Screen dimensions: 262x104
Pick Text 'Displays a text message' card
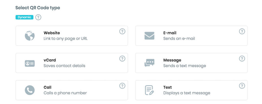click(191, 90)
